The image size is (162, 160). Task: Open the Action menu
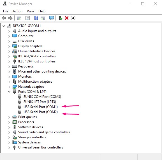click(x=17, y=11)
